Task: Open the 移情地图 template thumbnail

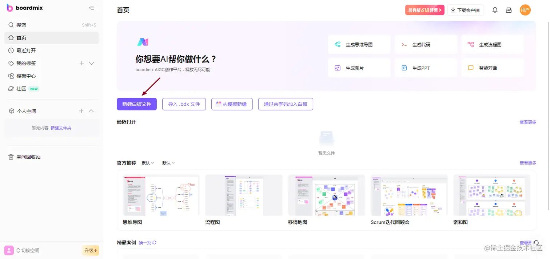Action: [x=326, y=195]
